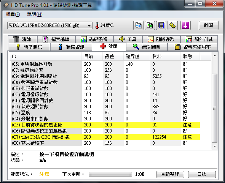Viewport: 225px width, 183px height.
Task: Click the vertical scrollbar thumb
Action: point(214,108)
